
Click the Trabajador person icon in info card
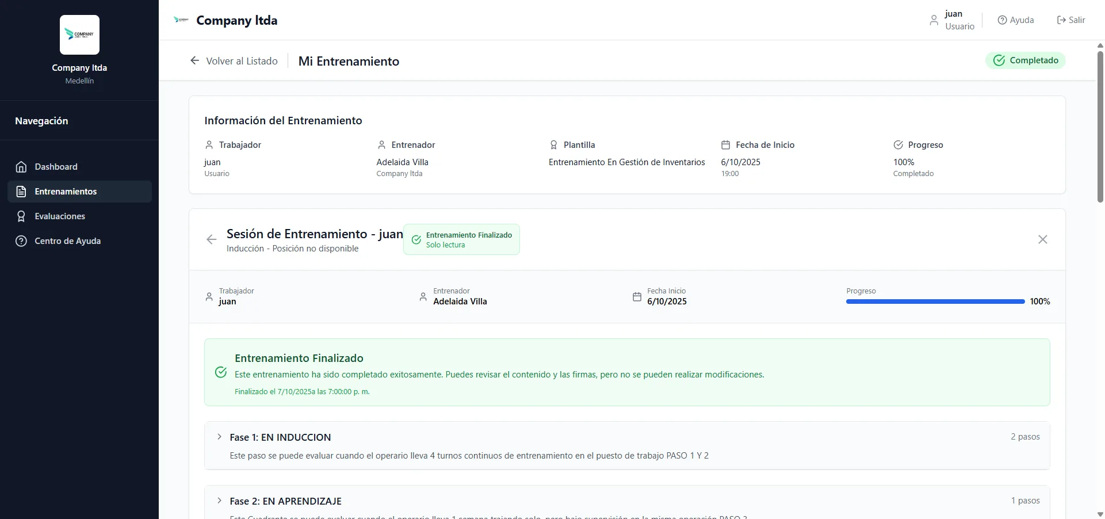point(209,145)
